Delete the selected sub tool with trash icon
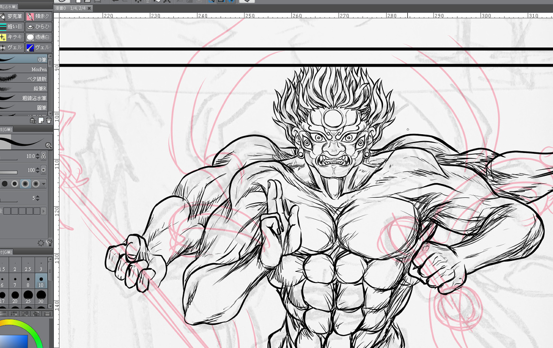This screenshot has height=348, width=553. (49, 121)
